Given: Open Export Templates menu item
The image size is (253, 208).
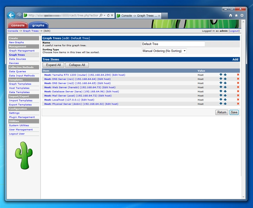Looking at the screenshot, I should [x=20, y=105].
